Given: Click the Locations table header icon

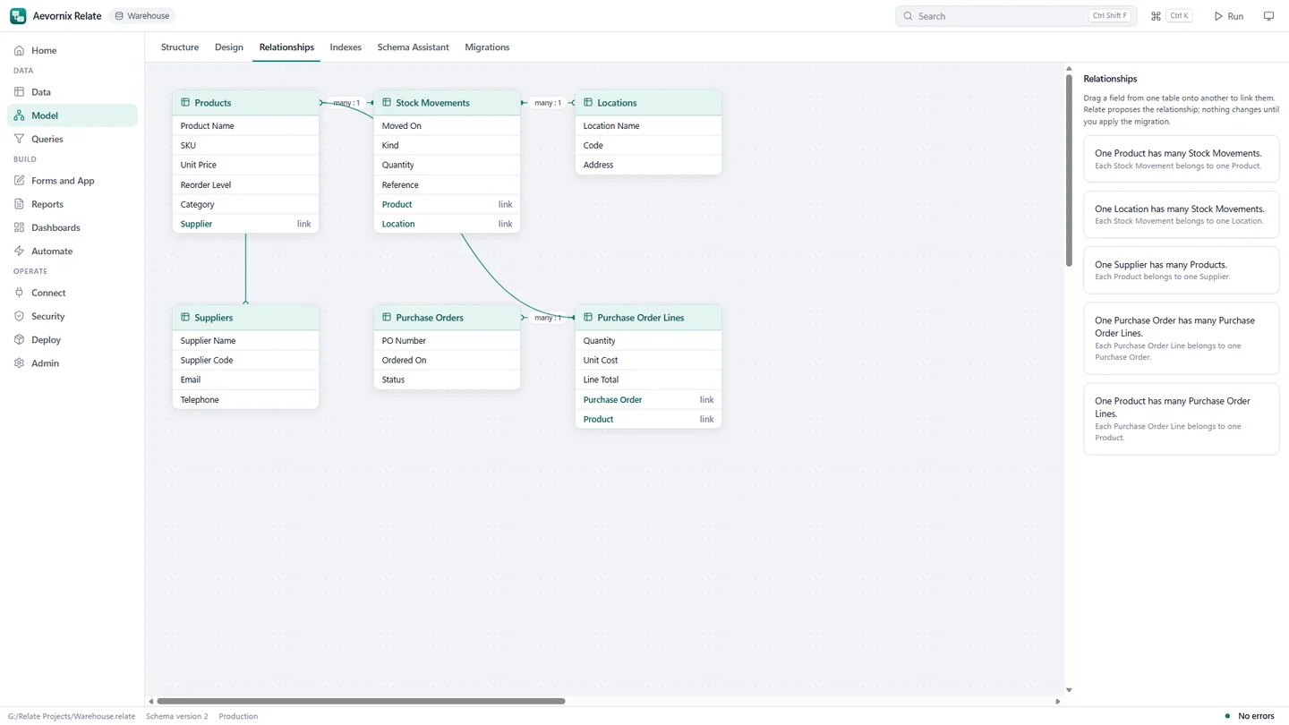Looking at the screenshot, I should [588, 103].
